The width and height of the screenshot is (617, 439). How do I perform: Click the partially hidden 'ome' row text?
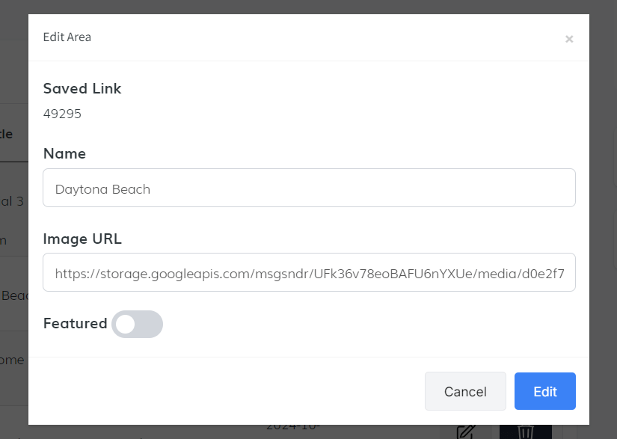(13, 360)
